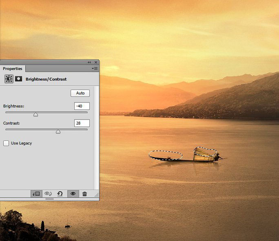Close the Properties panel
The height and width of the screenshot is (241, 279).
point(96,63)
